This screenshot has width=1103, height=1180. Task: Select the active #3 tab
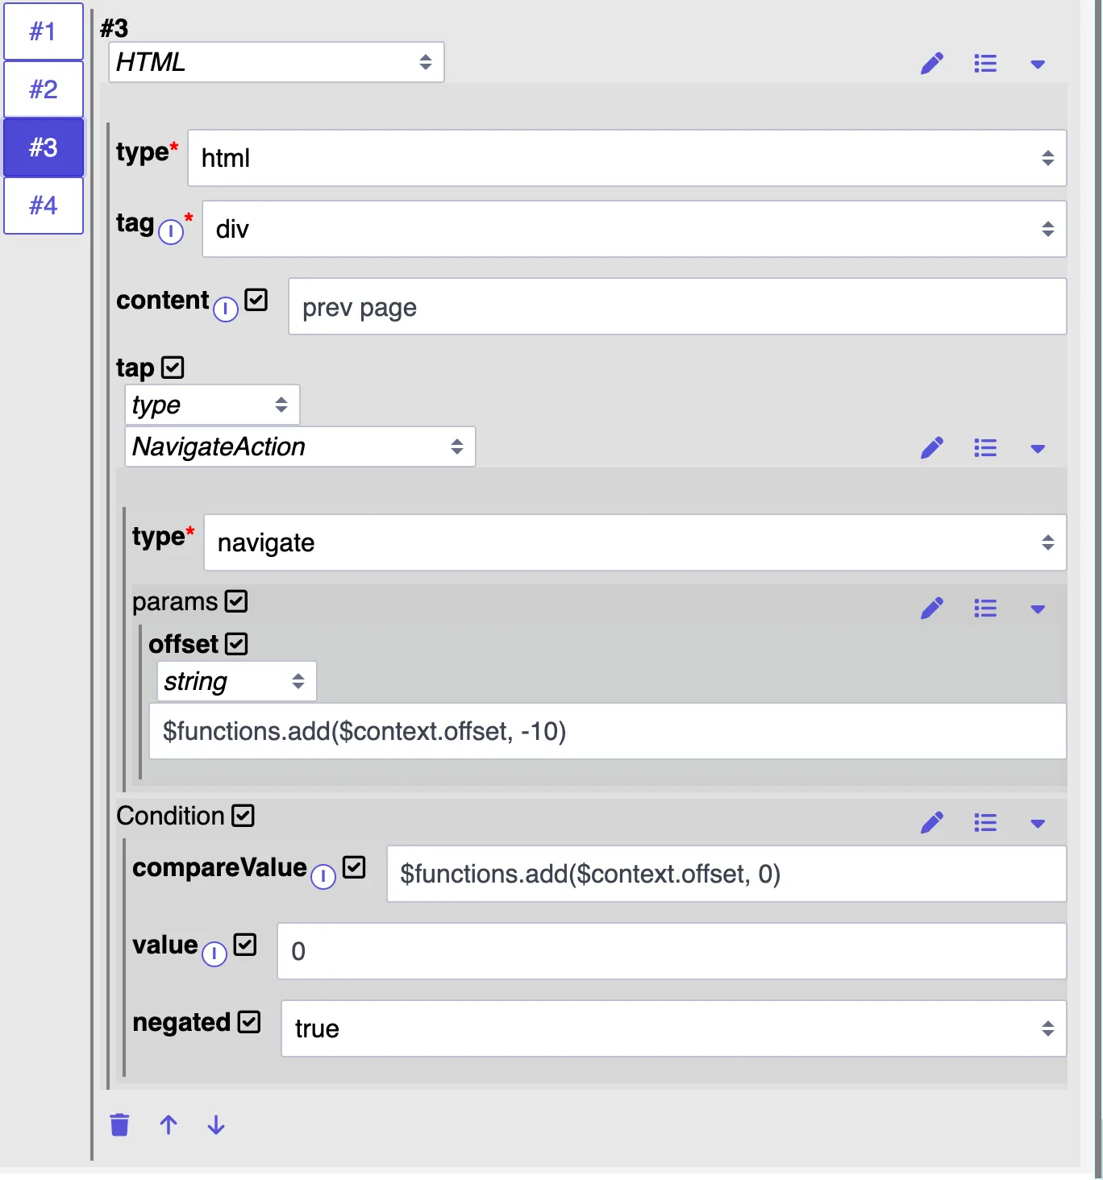(x=44, y=147)
